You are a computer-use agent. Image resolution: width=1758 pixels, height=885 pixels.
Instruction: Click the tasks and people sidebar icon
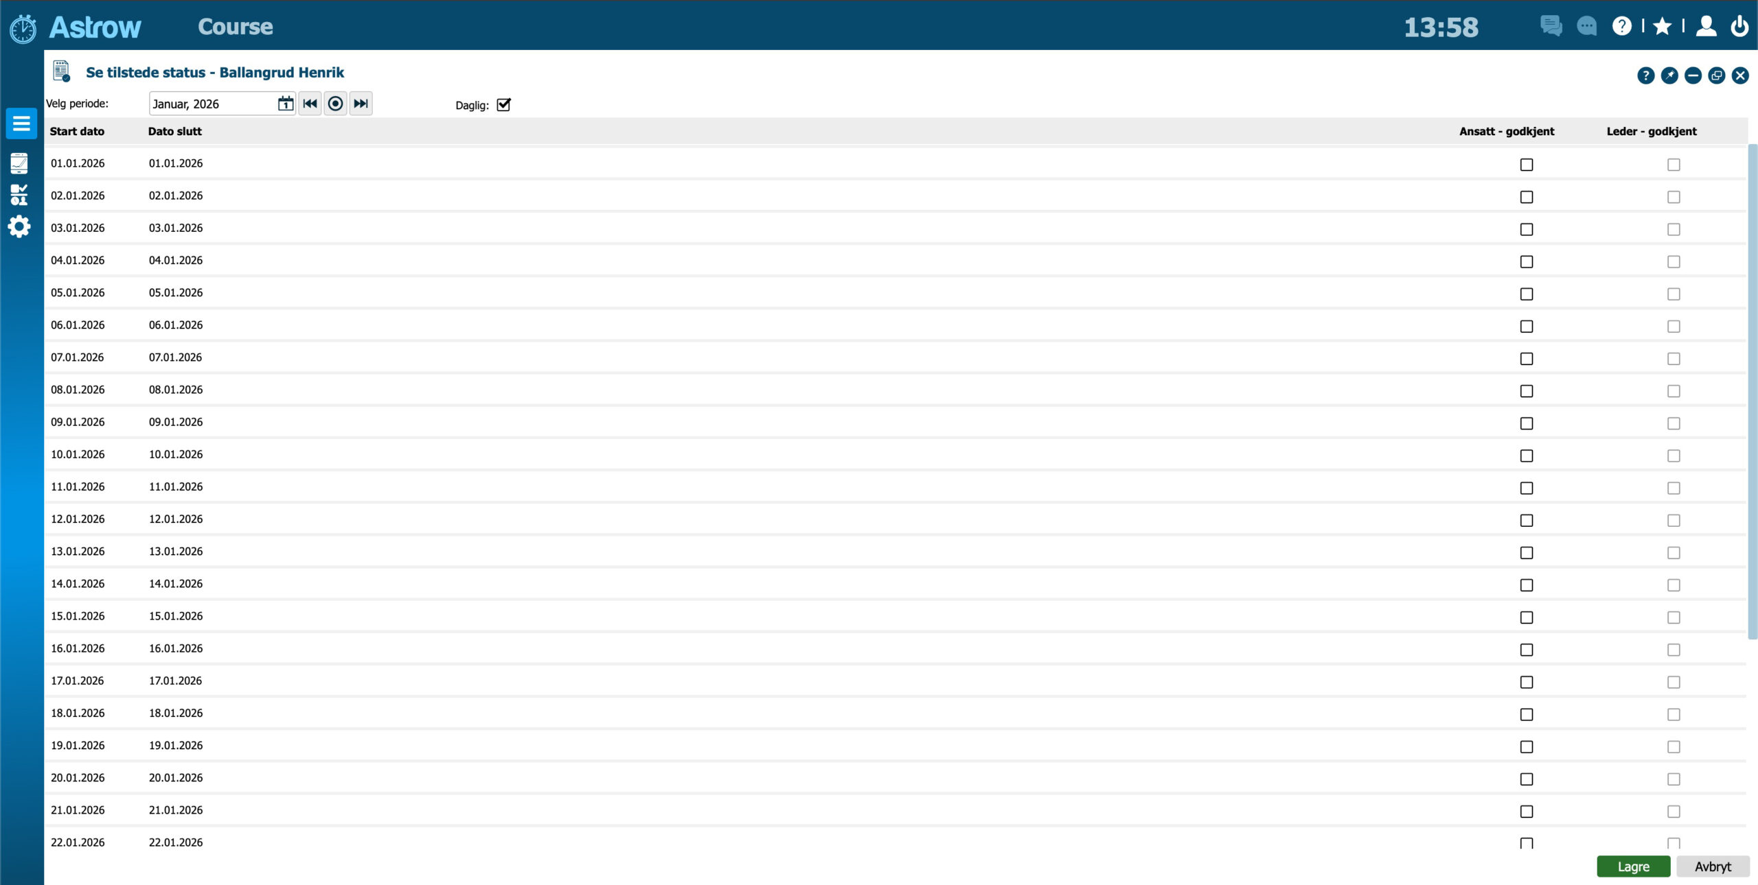tap(19, 195)
